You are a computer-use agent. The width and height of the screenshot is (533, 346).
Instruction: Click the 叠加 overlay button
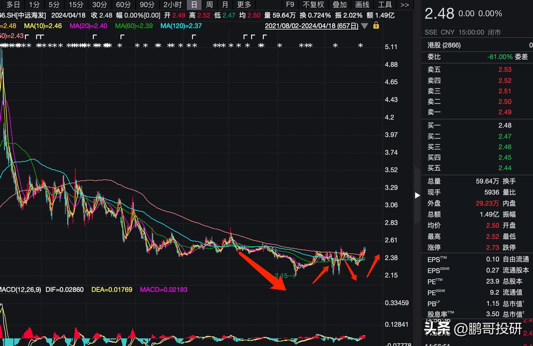pos(340,5)
